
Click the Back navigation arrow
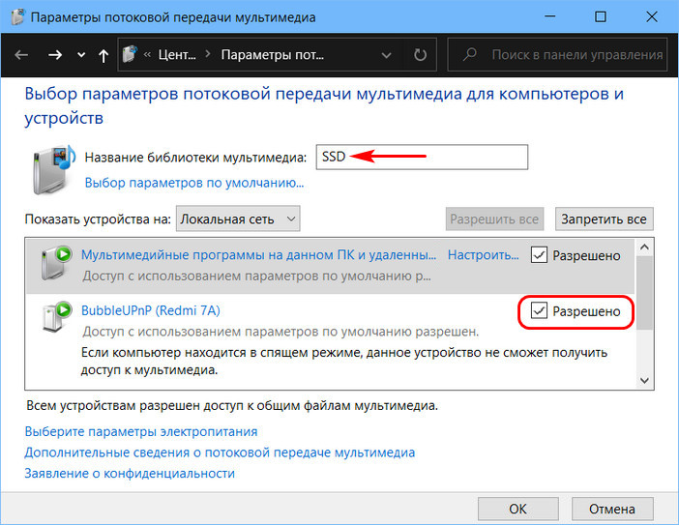click(21, 56)
